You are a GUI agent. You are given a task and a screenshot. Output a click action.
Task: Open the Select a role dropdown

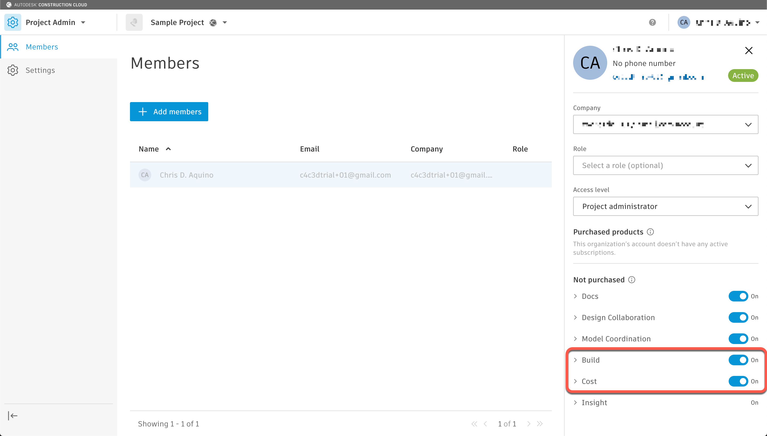pos(665,165)
